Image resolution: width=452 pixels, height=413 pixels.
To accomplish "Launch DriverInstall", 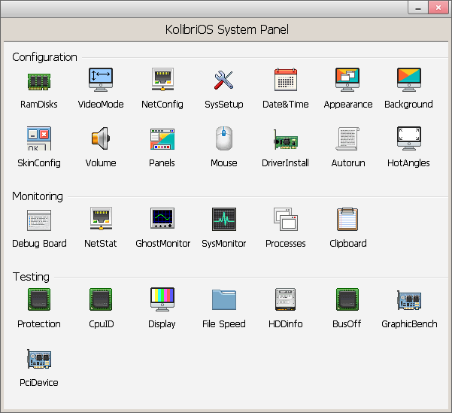I will coord(286,138).
